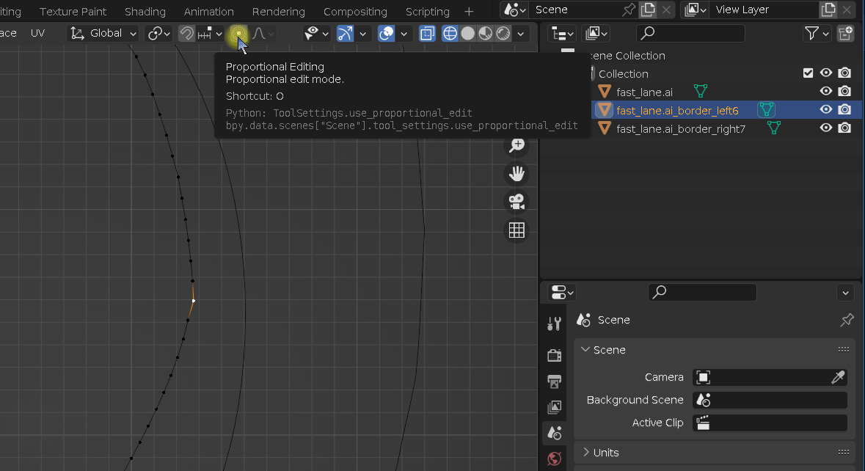
Task: Disable rendering for fast_lane.ai_border_right7
Action: point(845,128)
